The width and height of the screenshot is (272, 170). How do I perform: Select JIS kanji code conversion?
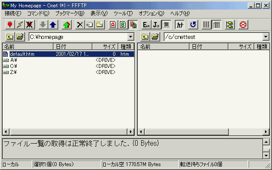156,25
